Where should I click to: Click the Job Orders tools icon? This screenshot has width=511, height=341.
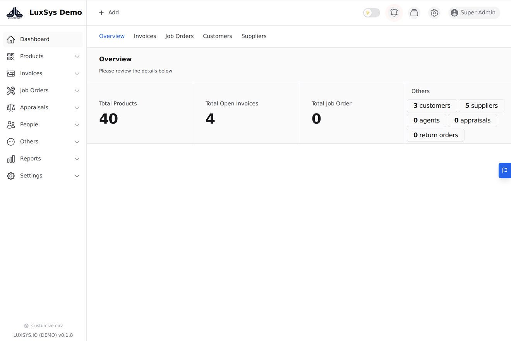(x=11, y=90)
